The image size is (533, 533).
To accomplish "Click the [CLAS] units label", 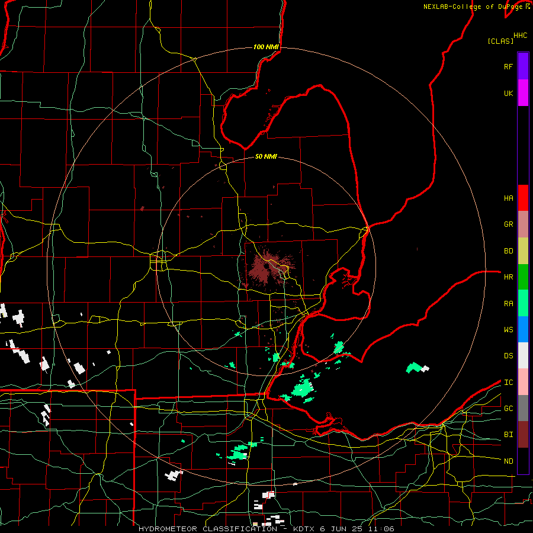I will point(500,41).
